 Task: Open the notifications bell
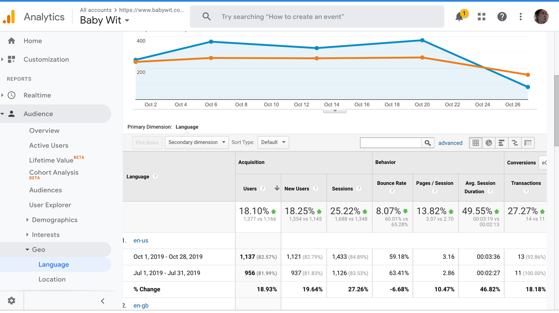click(x=459, y=17)
